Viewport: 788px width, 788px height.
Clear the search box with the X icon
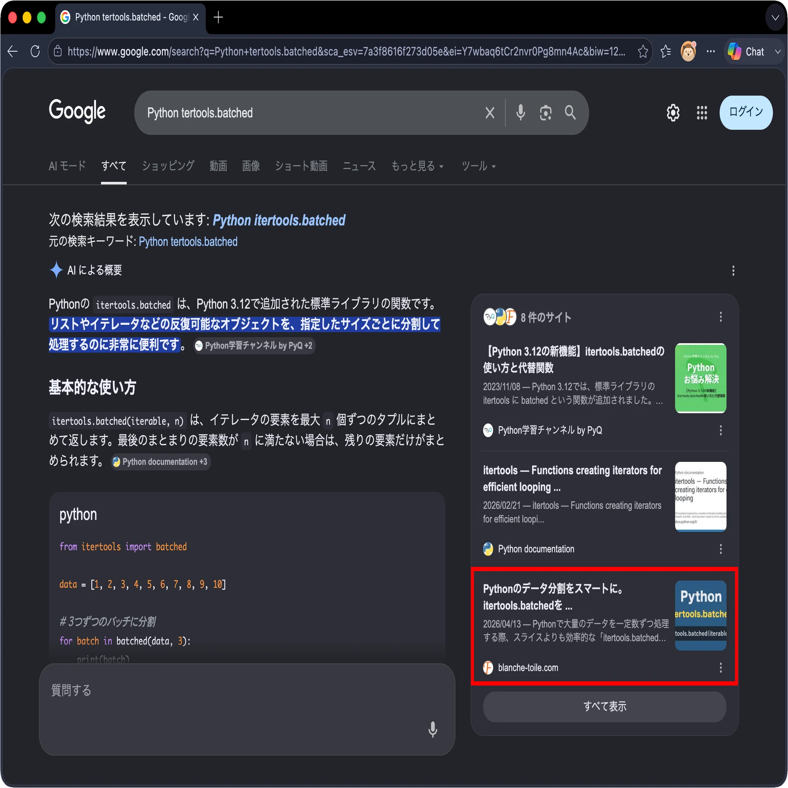coord(490,113)
